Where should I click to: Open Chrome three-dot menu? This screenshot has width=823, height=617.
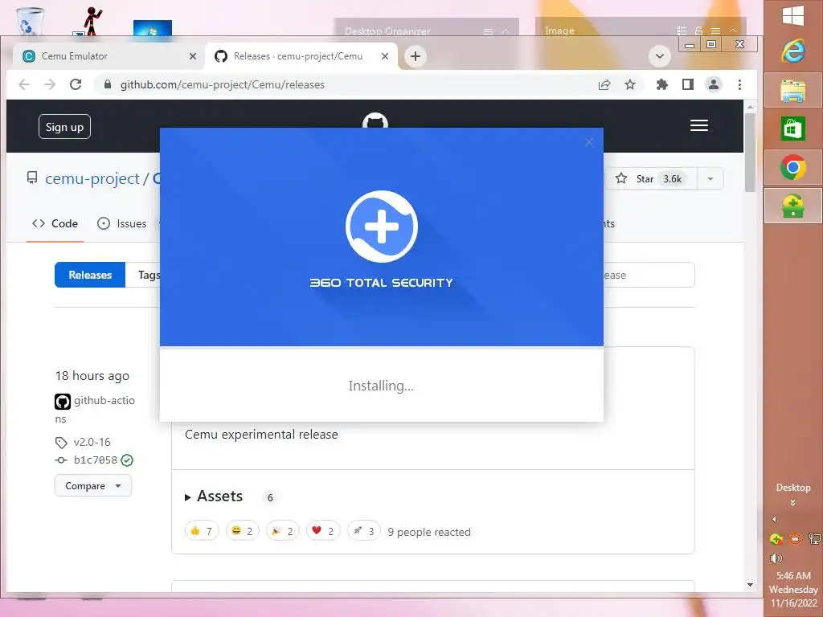(739, 84)
